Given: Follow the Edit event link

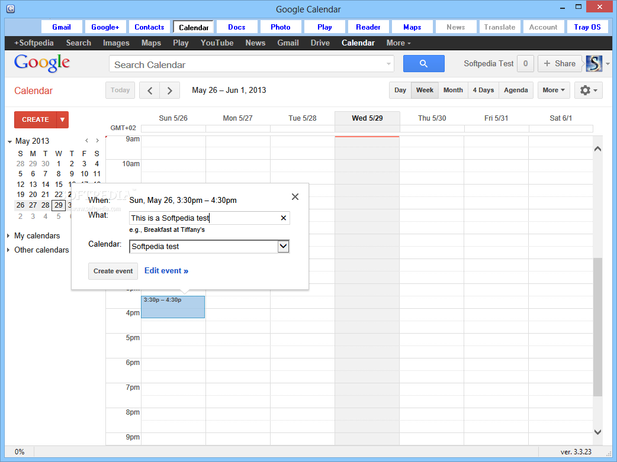Looking at the screenshot, I should [166, 270].
